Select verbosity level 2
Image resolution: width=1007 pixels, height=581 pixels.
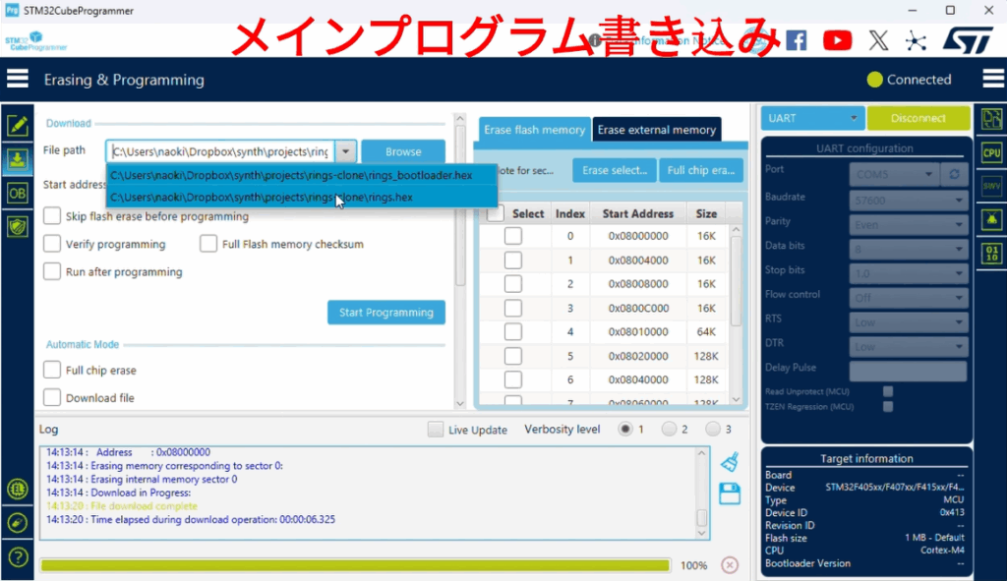pos(669,429)
